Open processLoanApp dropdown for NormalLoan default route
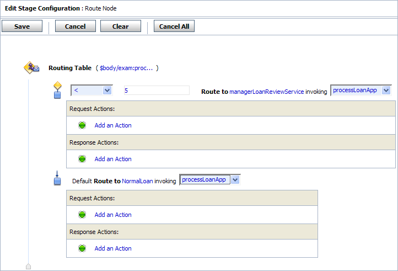Viewport: 398px width, 271px height. (x=210, y=180)
